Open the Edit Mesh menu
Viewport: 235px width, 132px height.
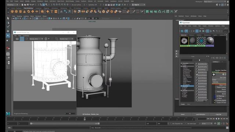53,1
